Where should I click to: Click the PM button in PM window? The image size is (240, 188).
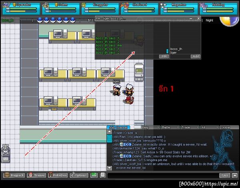(x=164, y=57)
